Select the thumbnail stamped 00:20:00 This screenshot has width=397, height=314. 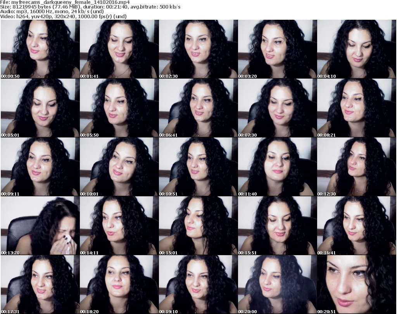pyautogui.click(x=278, y=285)
